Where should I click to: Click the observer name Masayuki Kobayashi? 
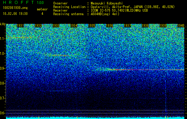pyautogui.click(x=107, y=3)
